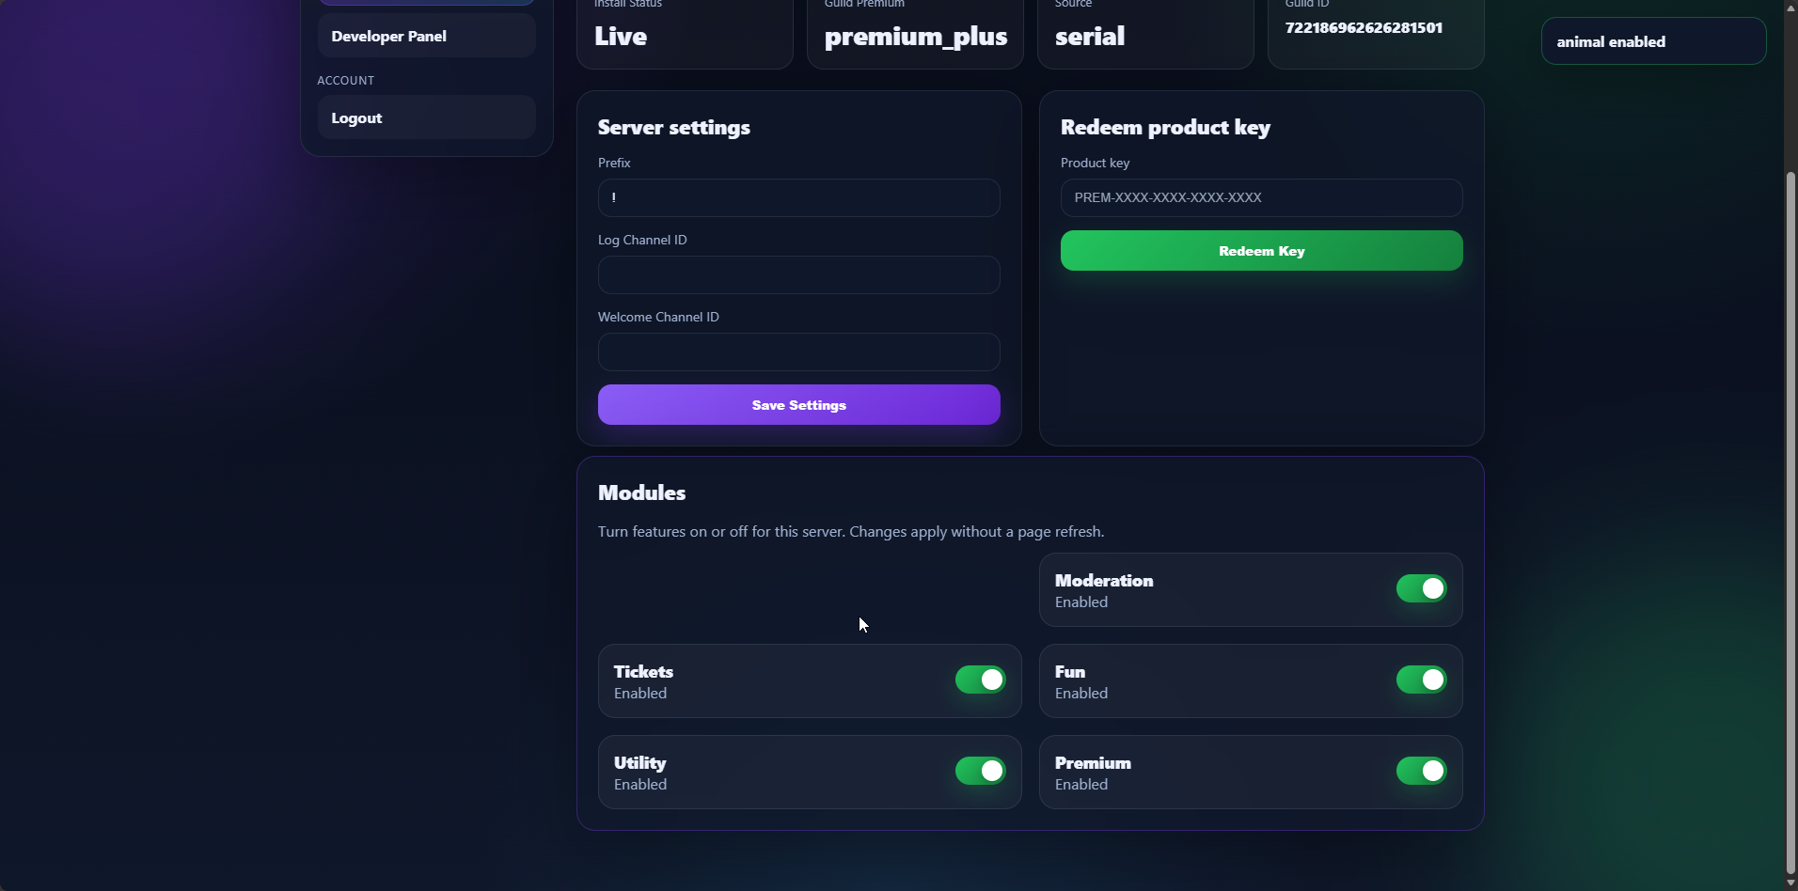The width and height of the screenshot is (1798, 891).
Task: Click the Install Status 'Live' card
Action: [685, 34]
